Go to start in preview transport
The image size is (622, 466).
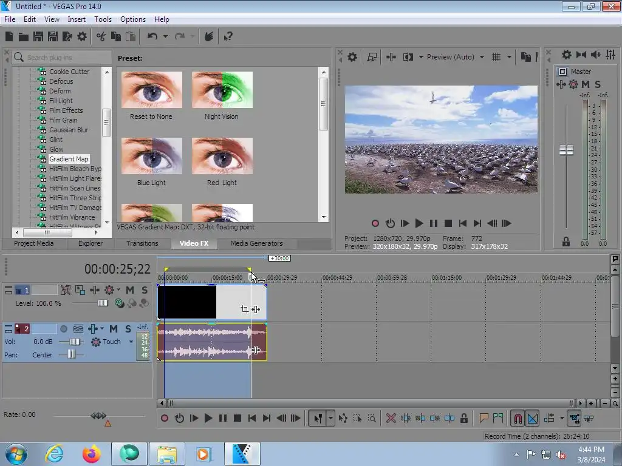tap(462, 223)
